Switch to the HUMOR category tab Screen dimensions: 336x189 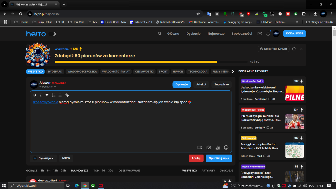point(178,72)
